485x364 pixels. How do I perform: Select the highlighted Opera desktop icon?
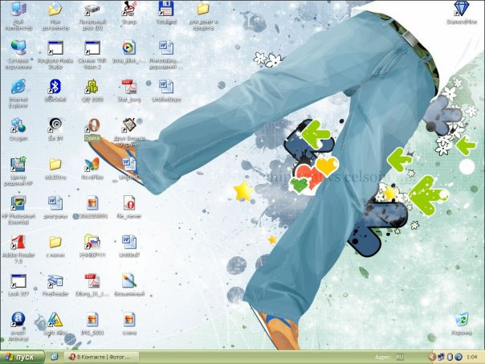[x=92, y=125]
